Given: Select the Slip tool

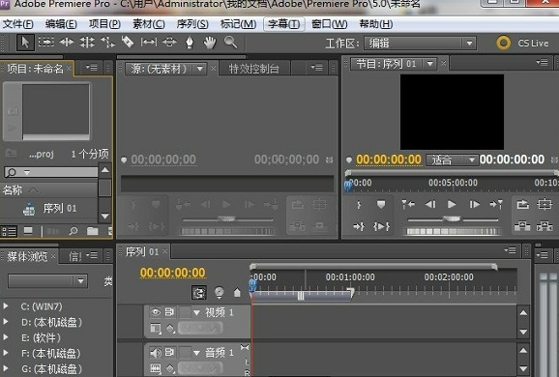Looking at the screenshot, I should [x=149, y=43].
